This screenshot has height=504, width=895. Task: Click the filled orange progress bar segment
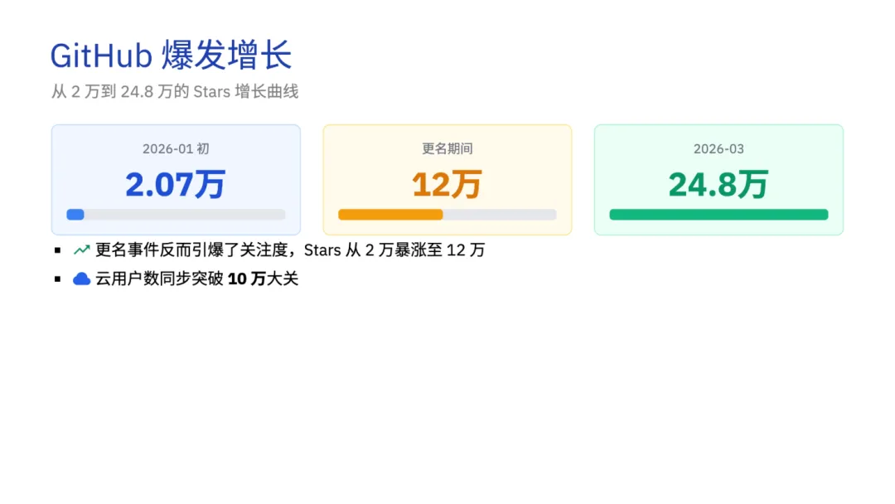(x=390, y=215)
